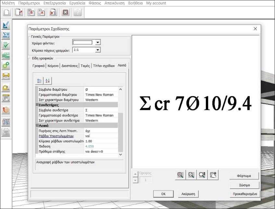The height and width of the screenshot is (209, 275).
Task: Click the Όροφος number field
Action: (x=145, y=180)
